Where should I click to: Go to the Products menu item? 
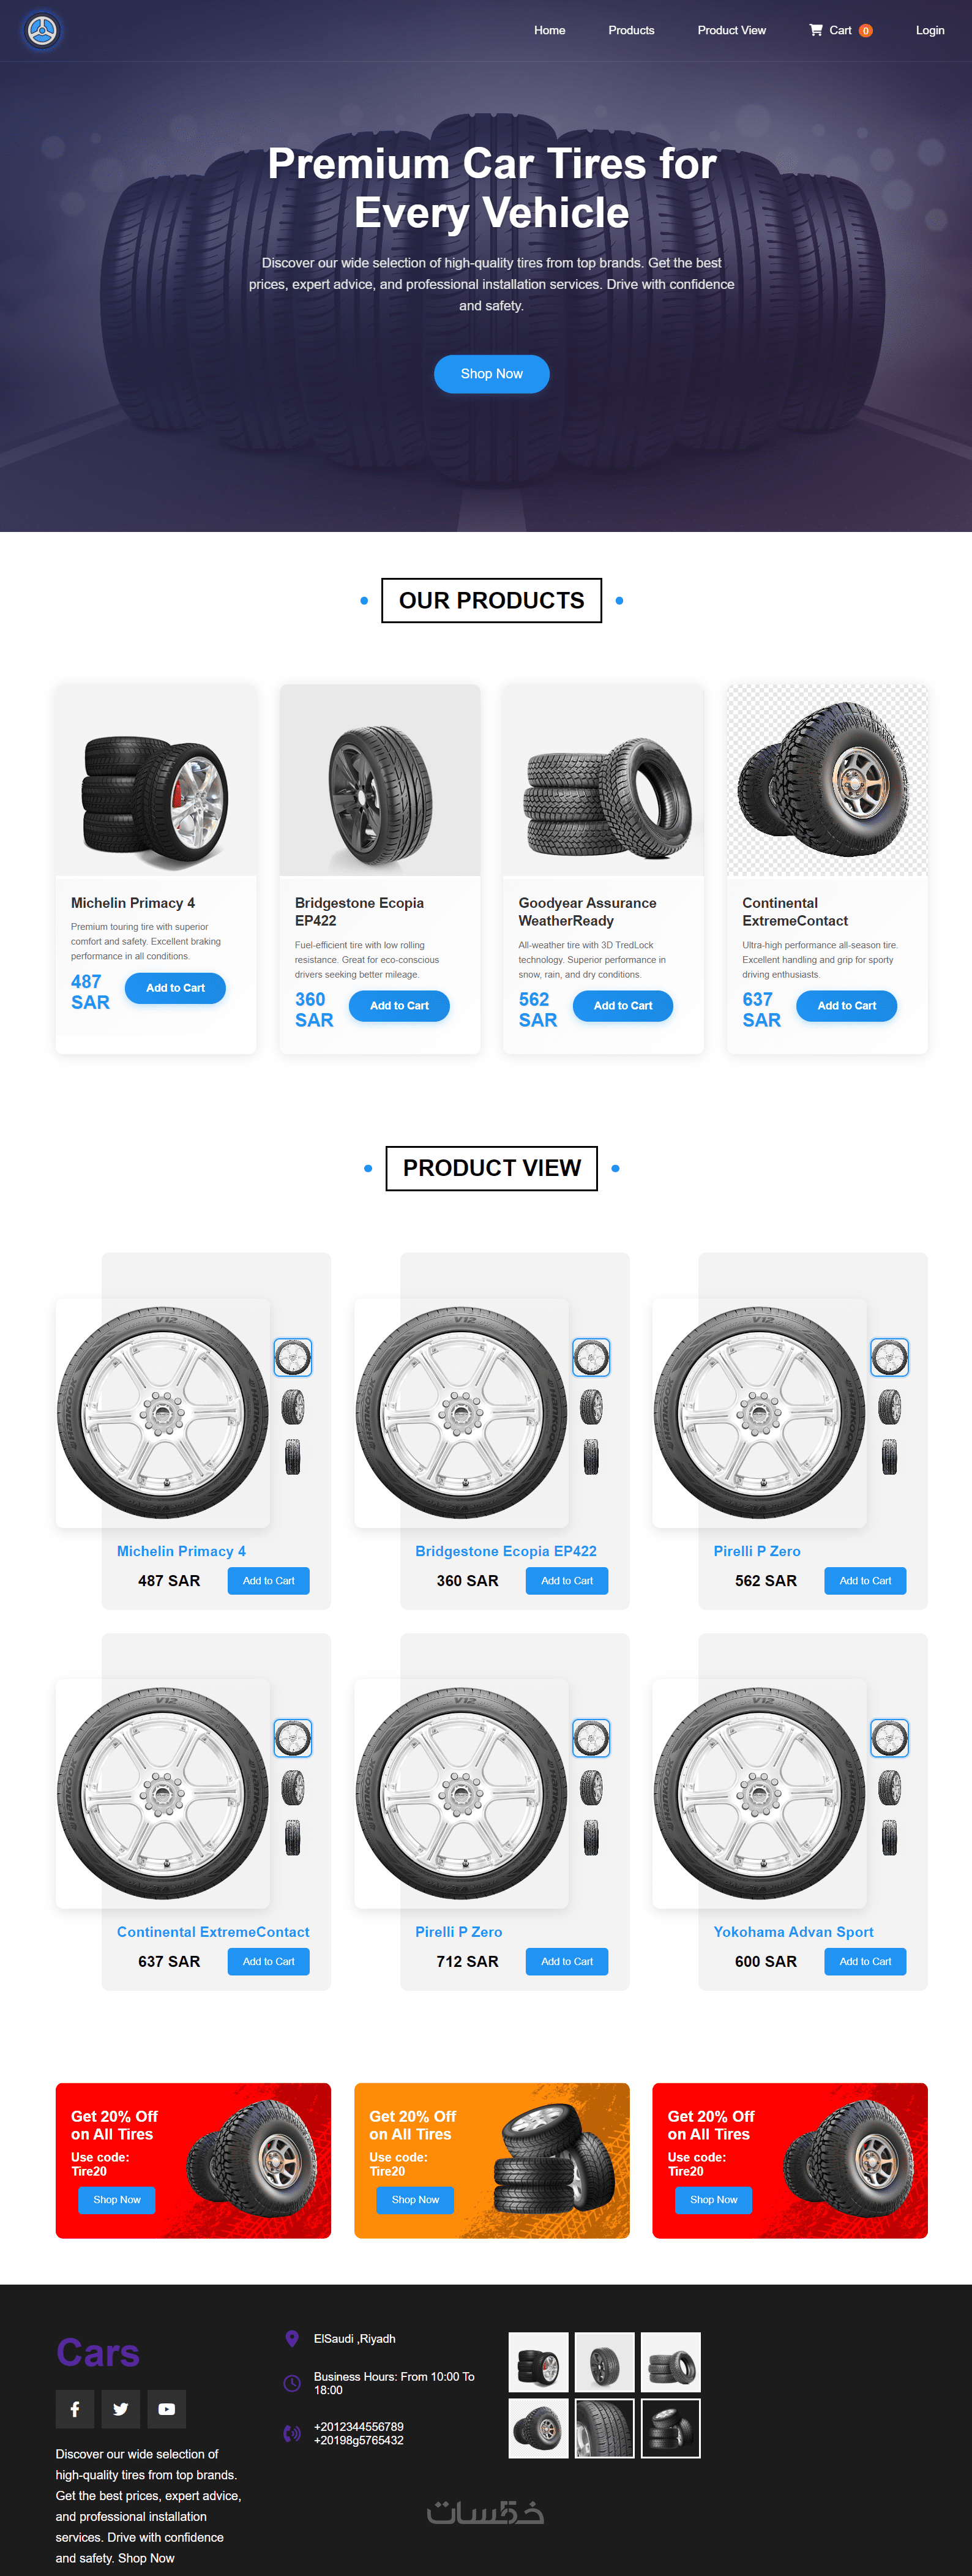click(631, 30)
